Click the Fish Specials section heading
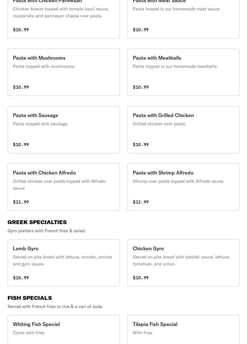Screen dimensions: 247x344 tap(30, 298)
